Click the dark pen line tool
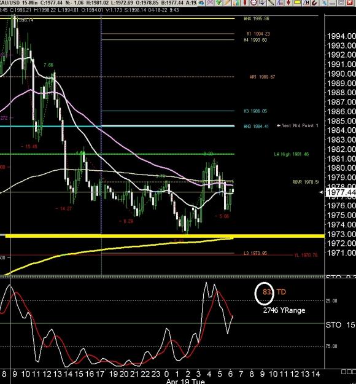The width and height of the screenshot is (356, 384). [271, 2]
